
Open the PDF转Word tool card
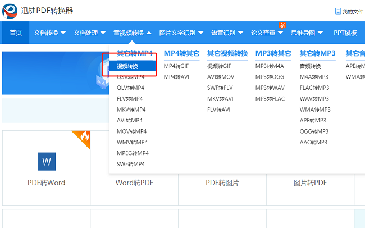click(46, 168)
